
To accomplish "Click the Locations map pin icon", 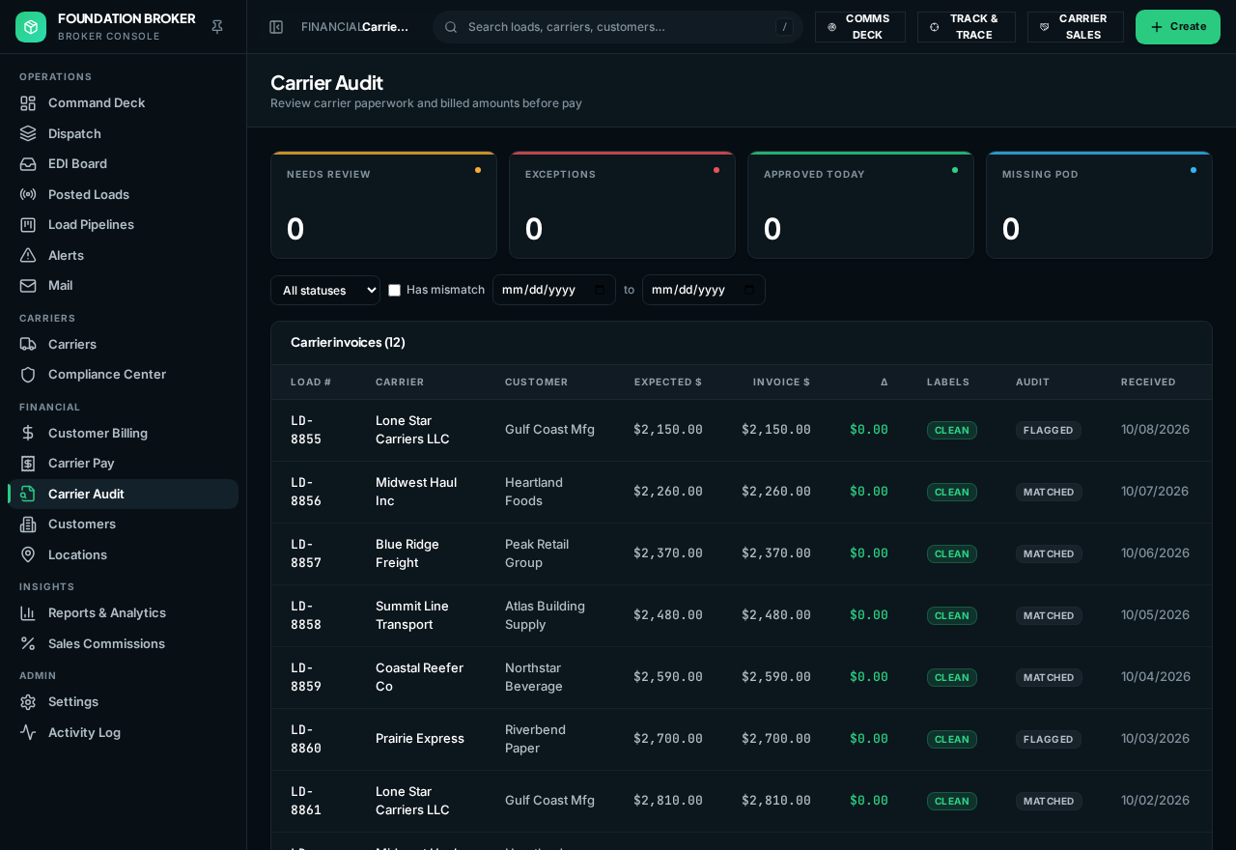I will 28,554.
